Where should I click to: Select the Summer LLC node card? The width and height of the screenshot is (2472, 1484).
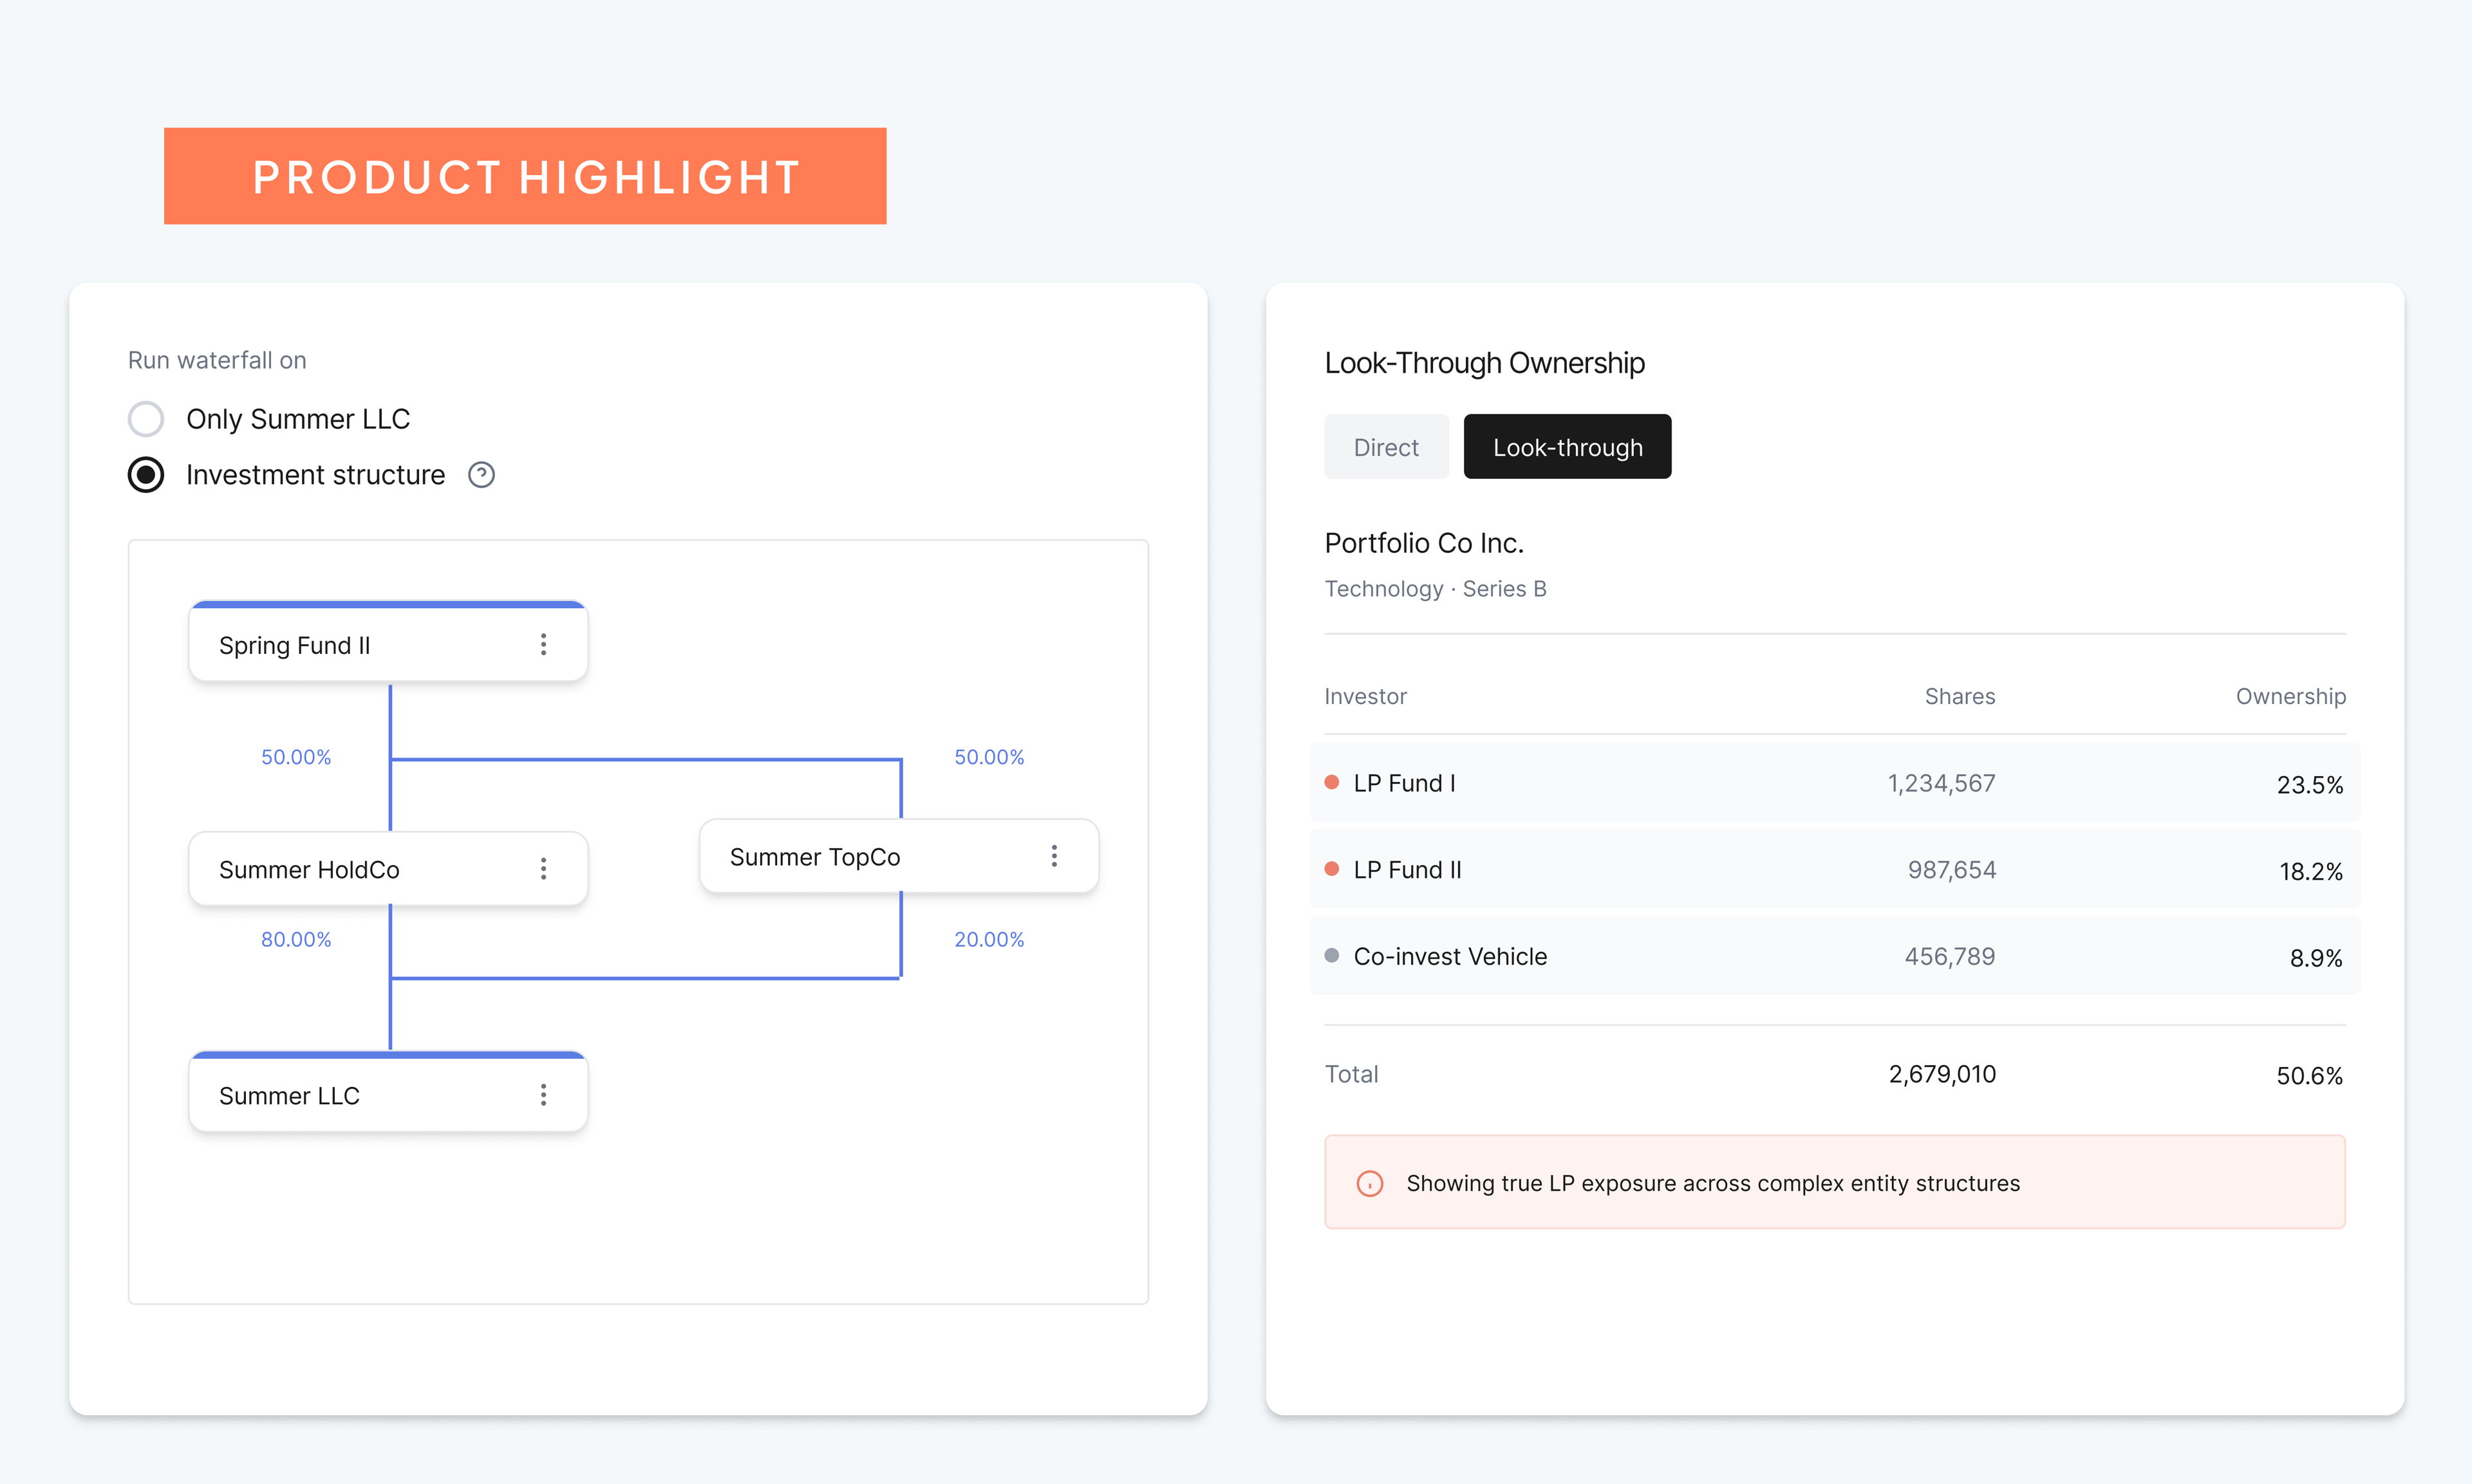point(330,1095)
